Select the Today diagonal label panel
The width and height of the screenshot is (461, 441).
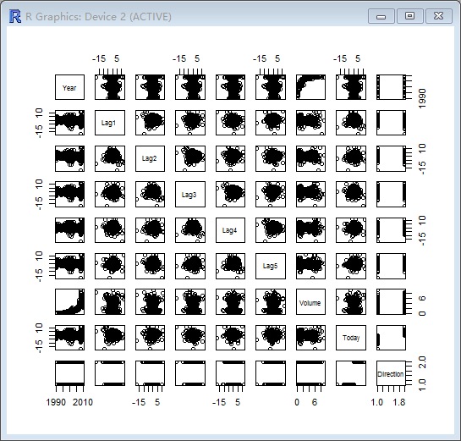click(x=351, y=338)
